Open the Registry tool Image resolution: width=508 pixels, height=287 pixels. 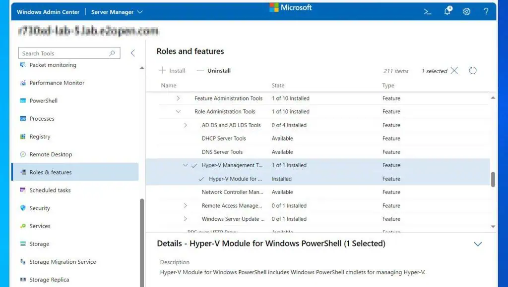40,137
